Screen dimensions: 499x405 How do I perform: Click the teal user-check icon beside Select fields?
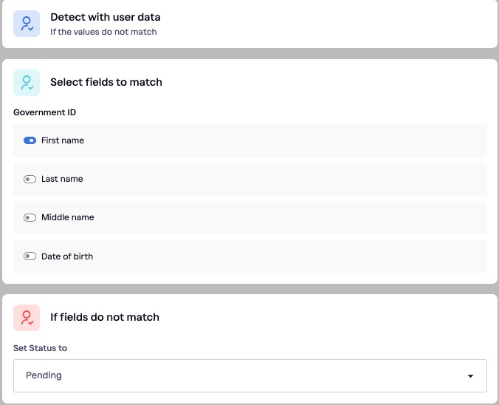click(x=27, y=83)
